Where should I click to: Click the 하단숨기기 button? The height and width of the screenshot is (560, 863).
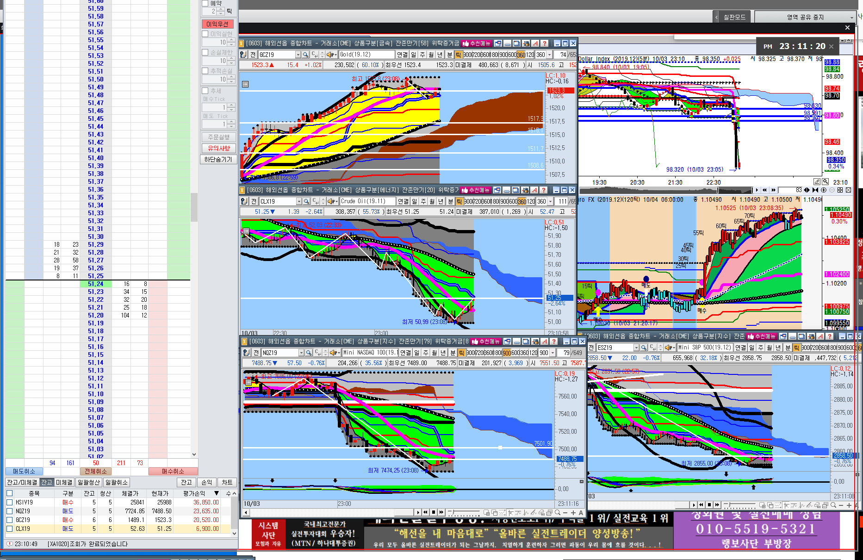(x=218, y=159)
